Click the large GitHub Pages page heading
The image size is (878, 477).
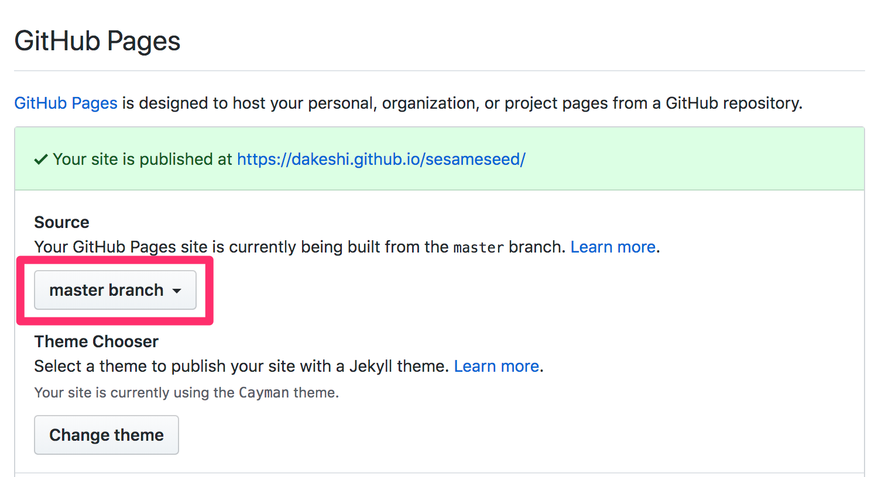[97, 42]
